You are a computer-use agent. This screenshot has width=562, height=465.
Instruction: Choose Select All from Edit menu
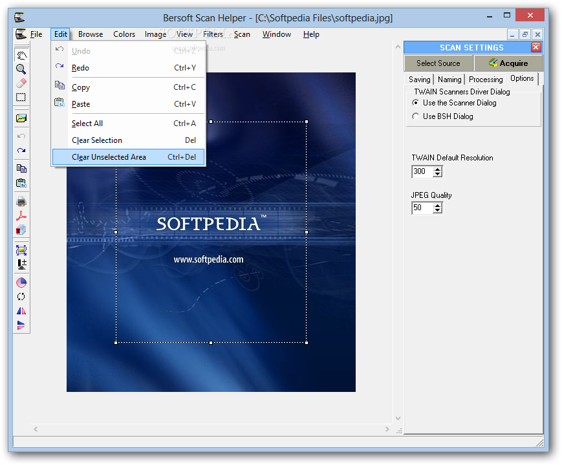tap(129, 124)
